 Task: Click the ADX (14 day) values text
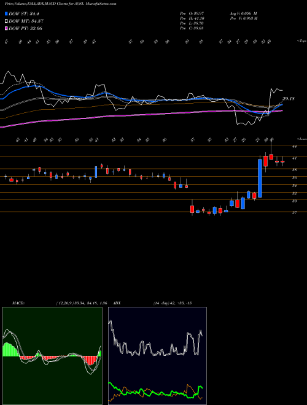click(173, 303)
